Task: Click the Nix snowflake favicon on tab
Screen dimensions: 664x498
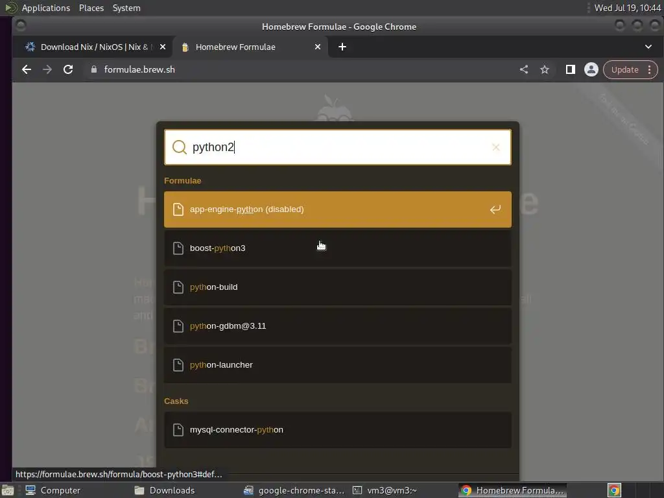Action: pyautogui.click(x=30, y=47)
